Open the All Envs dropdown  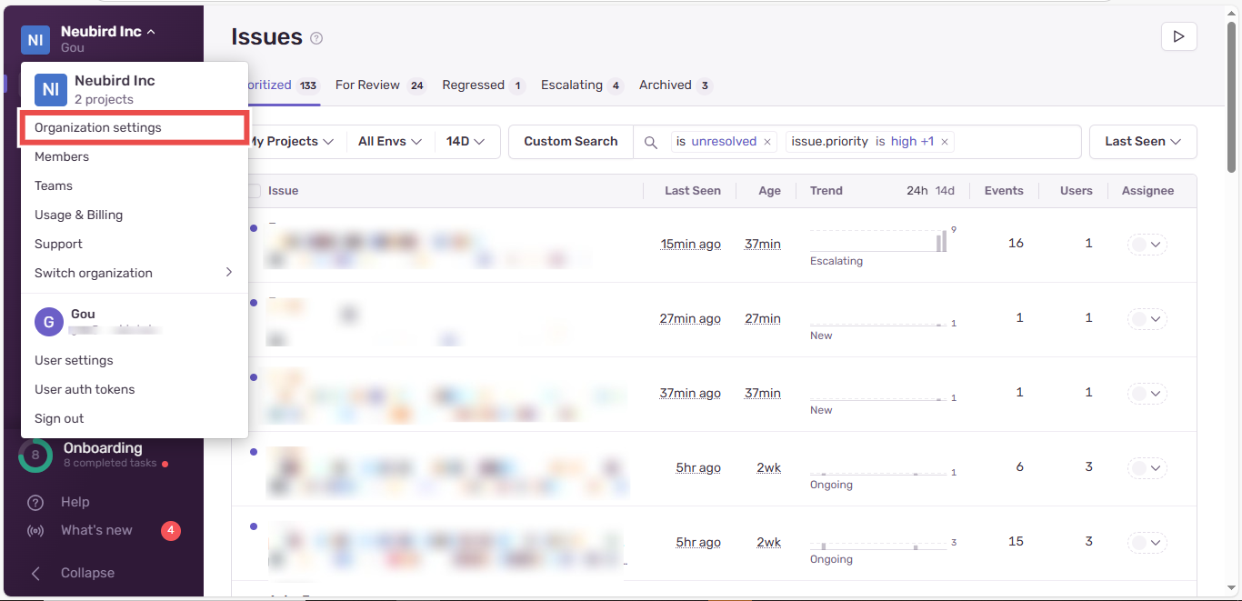coord(389,142)
